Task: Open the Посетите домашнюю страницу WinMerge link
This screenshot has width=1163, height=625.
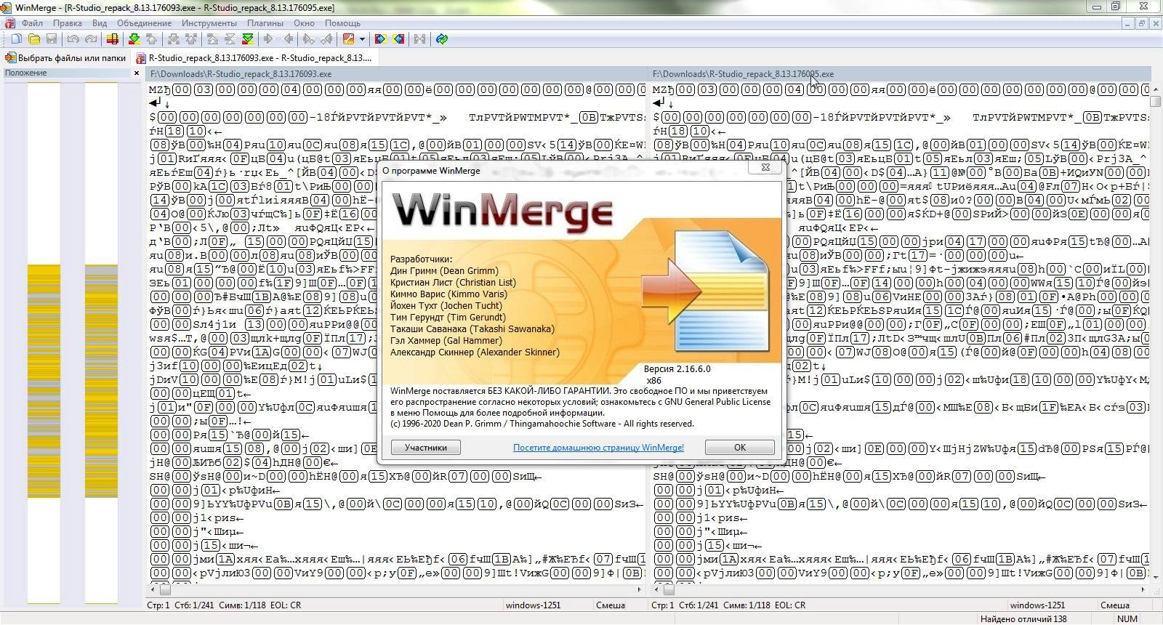Action: (598, 448)
